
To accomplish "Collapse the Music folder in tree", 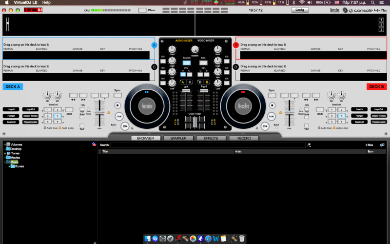I will pos(5,162).
